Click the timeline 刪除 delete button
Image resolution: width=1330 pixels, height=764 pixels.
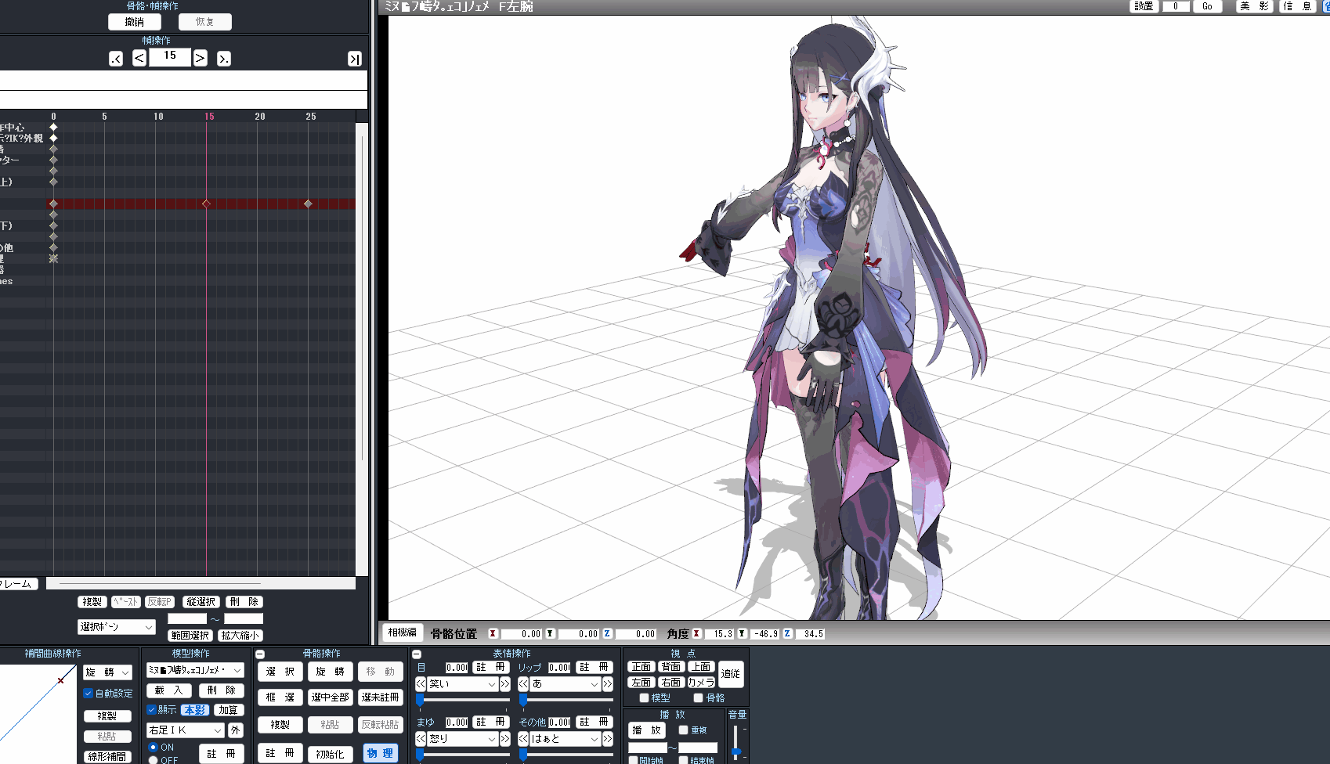coord(244,602)
